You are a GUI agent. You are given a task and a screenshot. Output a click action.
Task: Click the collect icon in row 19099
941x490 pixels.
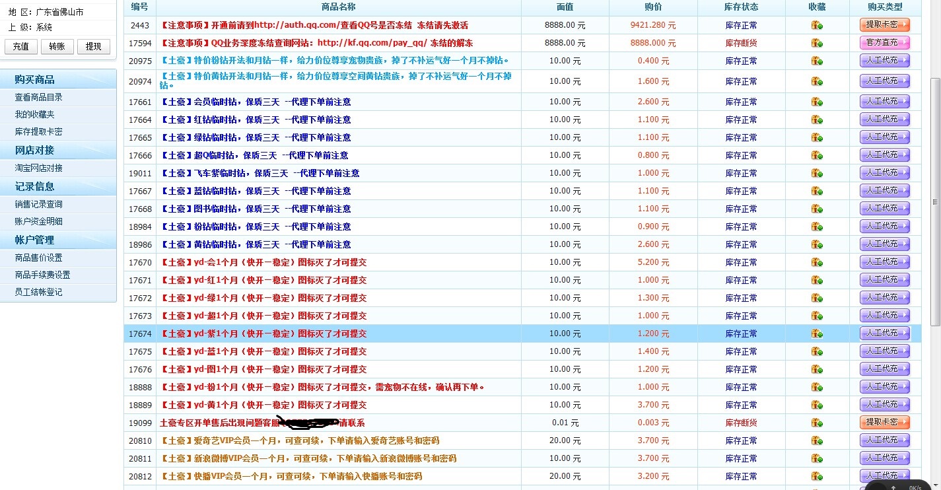coord(817,423)
